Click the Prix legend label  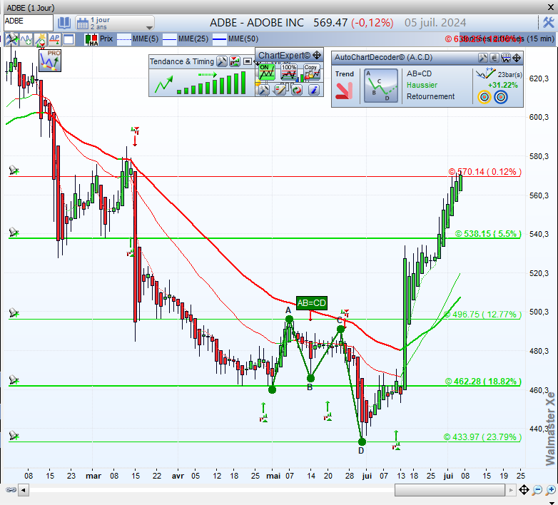(106, 39)
